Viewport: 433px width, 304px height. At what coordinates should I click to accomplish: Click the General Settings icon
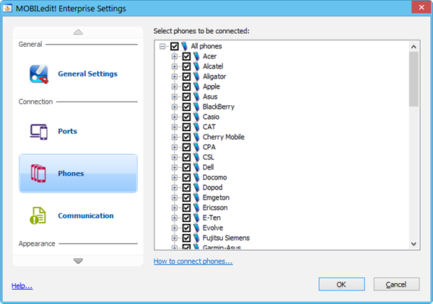point(39,73)
